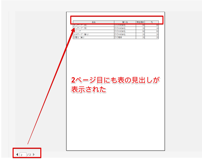
Task: Click the ガムテープ（紙） item cell
Action: pos(94,25)
